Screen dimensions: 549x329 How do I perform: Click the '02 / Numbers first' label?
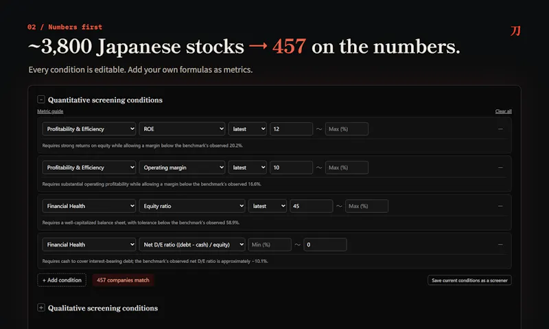point(65,27)
